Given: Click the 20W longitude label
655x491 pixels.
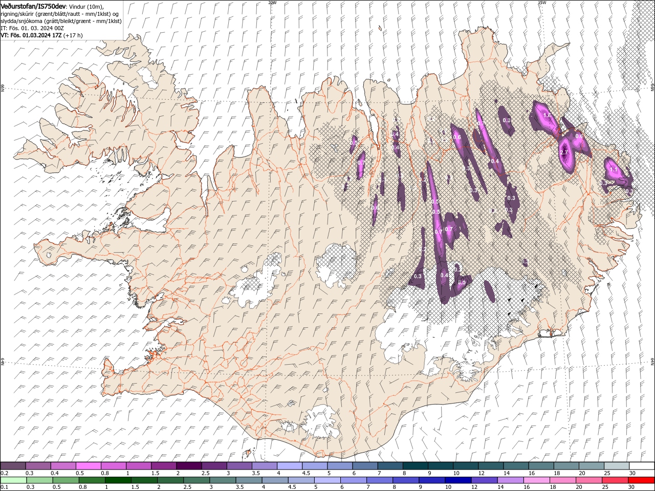Looking at the screenshot, I should 272,3.
